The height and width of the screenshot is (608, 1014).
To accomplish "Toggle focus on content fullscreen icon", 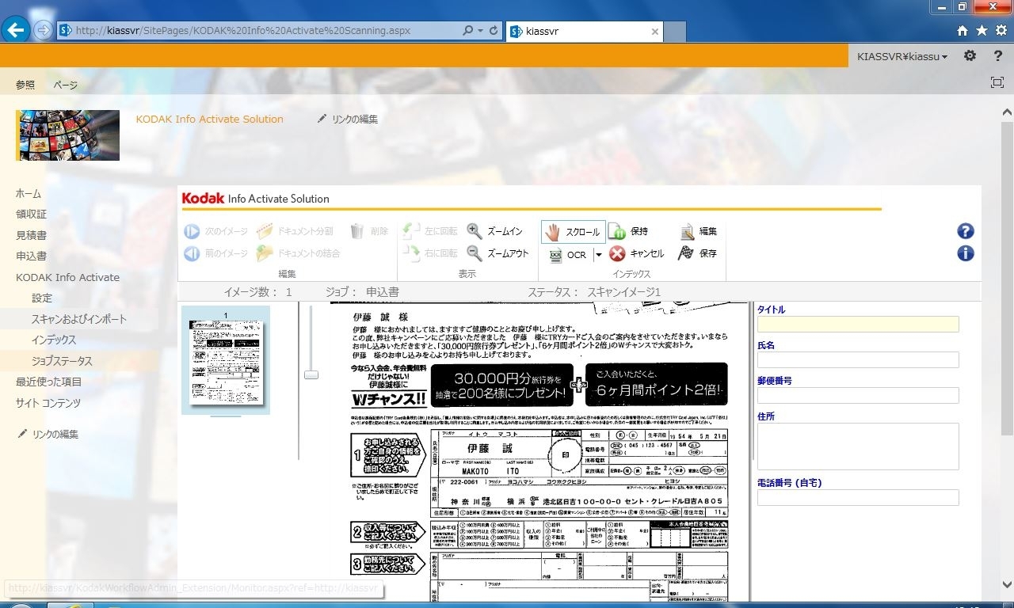I will (x=997, y=82).
